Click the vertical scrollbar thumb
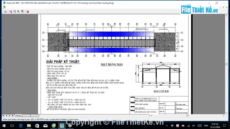 coord(226,64)
